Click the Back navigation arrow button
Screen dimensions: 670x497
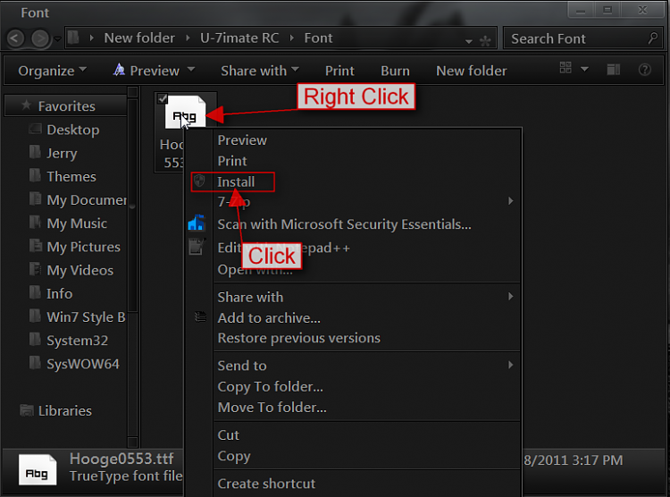click(x=15, y=38)
